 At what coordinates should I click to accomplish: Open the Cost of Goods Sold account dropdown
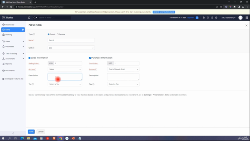click(123, 69)
